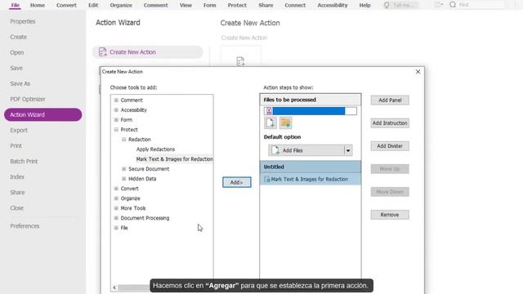
Task: Collapse the Redaction subcategory
Action: [x=123, y=140]
